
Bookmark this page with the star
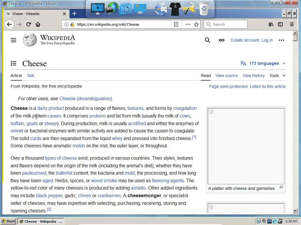(196, 24)
